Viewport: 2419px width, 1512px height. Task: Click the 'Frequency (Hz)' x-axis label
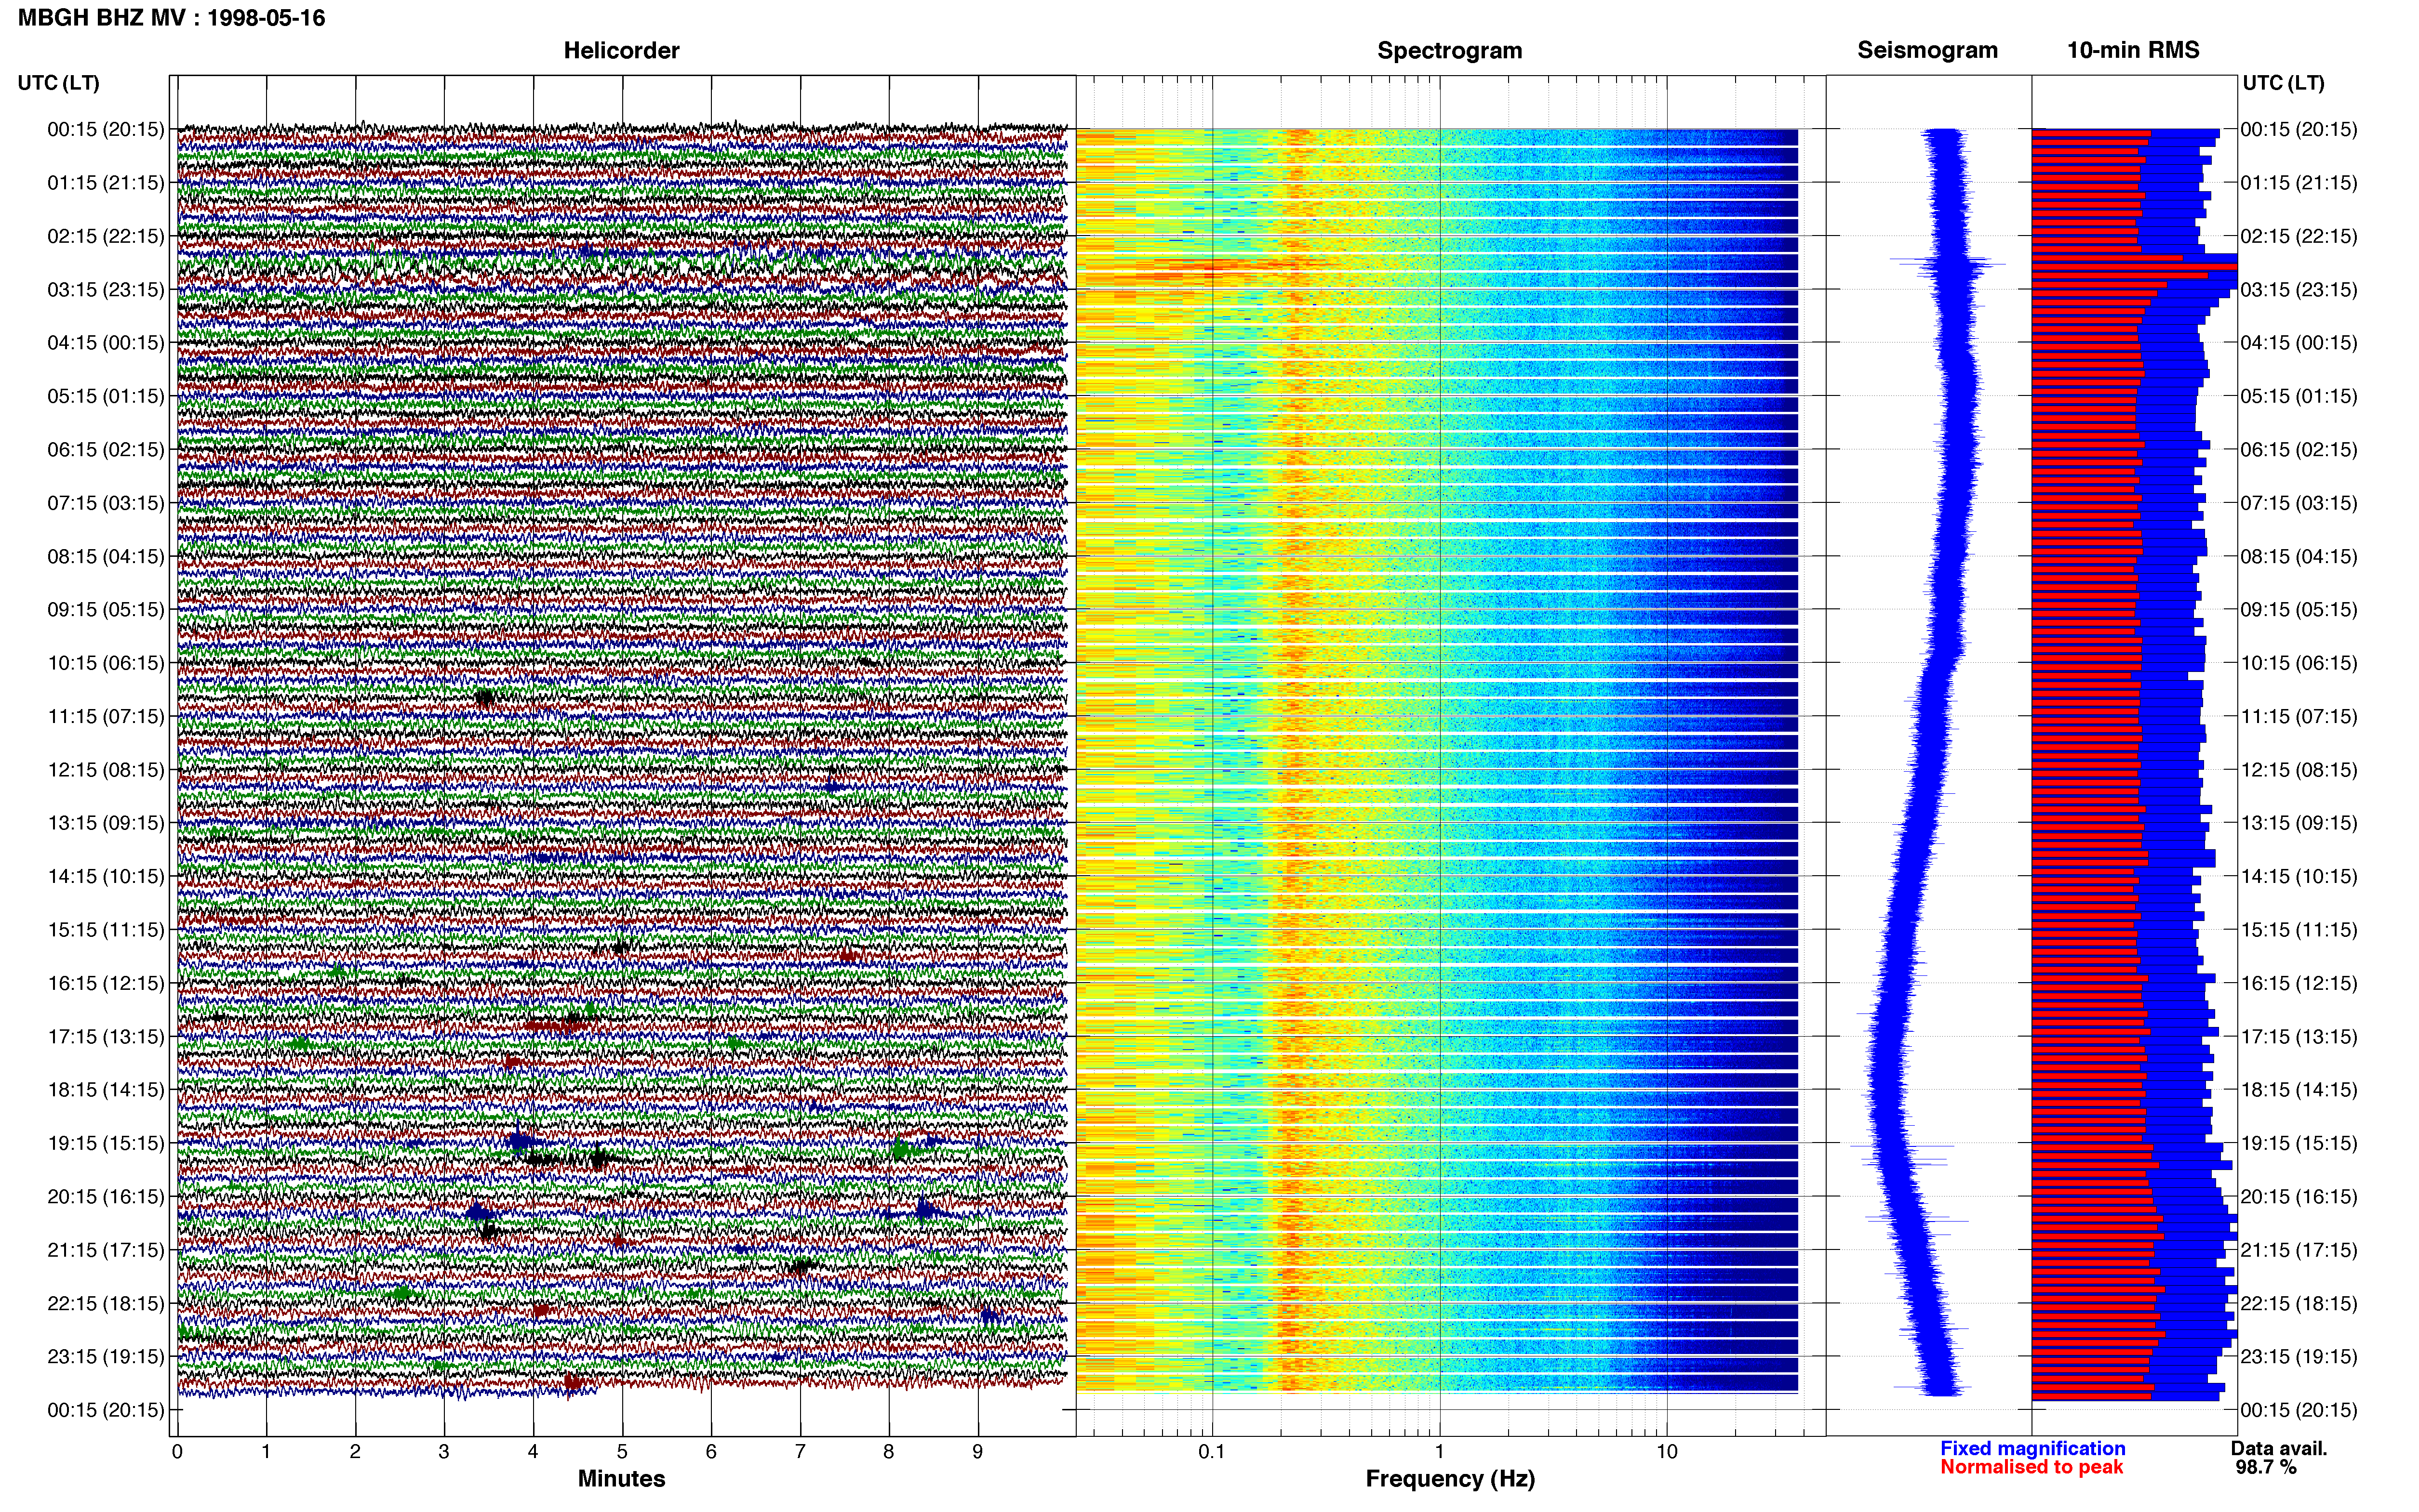(x=1450, y=1478)
